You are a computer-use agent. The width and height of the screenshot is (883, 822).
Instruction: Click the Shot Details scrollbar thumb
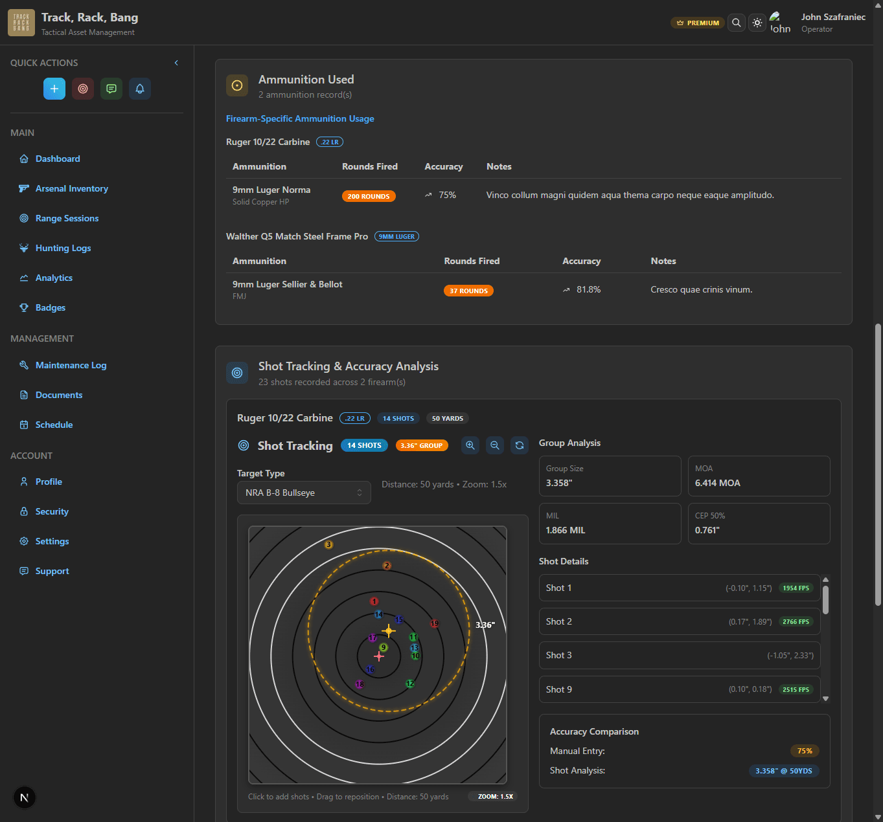tap(825, 599)
